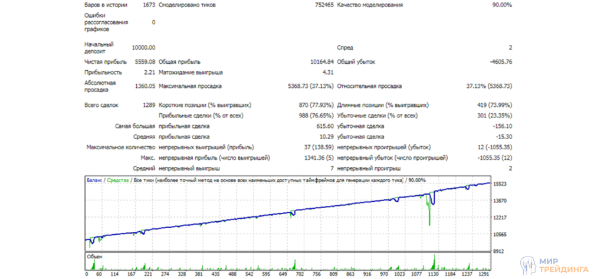Click the Общий убыток value -4605.76
604x279 pixels.
[500, 61]
